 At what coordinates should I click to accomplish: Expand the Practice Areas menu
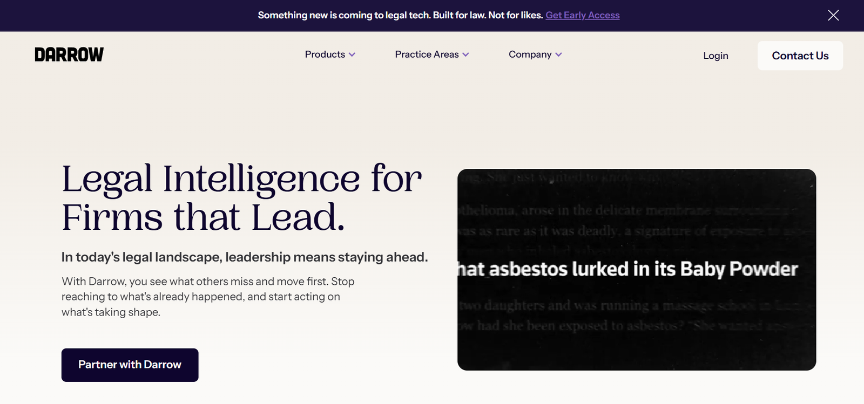point(427,54)
